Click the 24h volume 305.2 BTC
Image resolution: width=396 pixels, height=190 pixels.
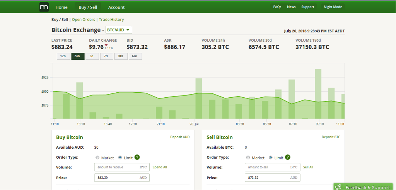[215, 47]
